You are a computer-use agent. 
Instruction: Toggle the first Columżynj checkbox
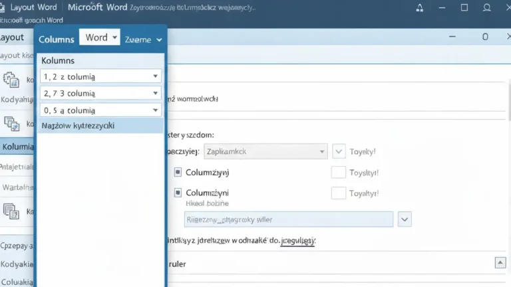(x=178, y=172)
